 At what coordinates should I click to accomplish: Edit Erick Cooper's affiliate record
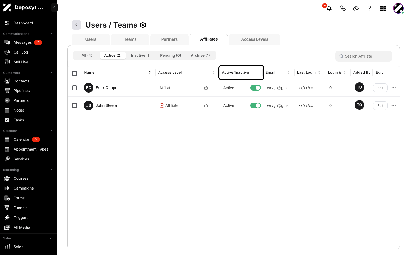(380, 88)
